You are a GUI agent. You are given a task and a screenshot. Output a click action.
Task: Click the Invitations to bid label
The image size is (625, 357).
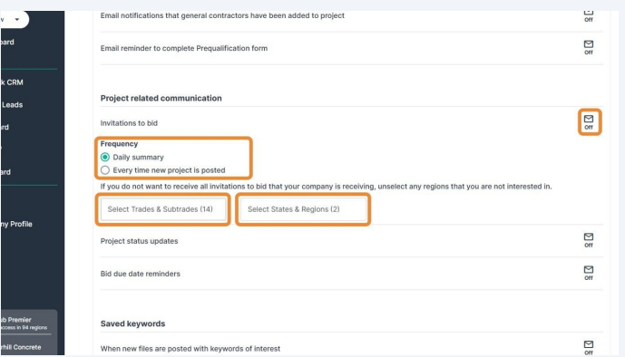tap(129, 123)
